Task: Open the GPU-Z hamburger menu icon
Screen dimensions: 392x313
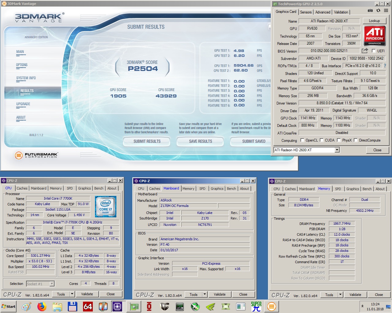Action: coord(386,11)
